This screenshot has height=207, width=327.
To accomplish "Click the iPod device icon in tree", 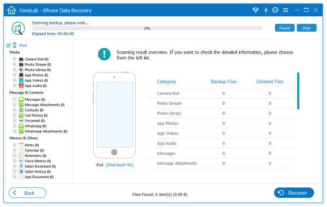I will coord(15,45).
